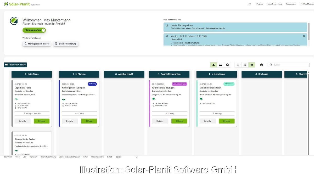Click flat roof icon on Bürogebäude Berlin card
This screenshot has height=178, width=314.
click(x=16, y=151)
